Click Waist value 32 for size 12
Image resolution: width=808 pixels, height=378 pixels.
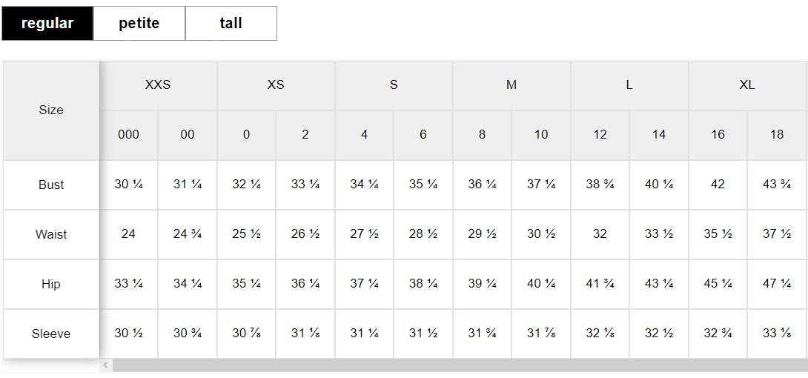(x=600, y=234)
